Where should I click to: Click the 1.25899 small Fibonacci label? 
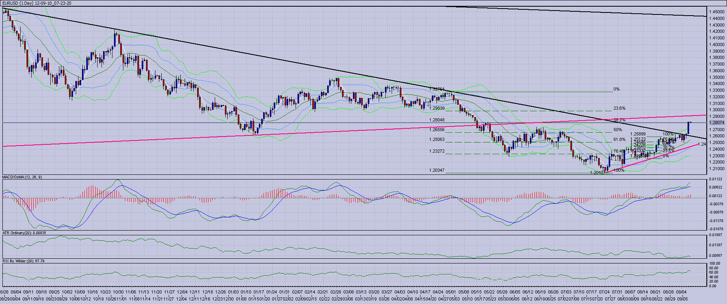(638, 134)
